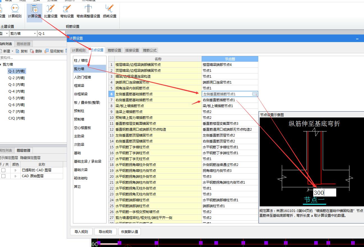Viewport: 364px width, 247px height.
Task: Open 弯曲调整值设置 tool
Action: [x=88, y=12]
